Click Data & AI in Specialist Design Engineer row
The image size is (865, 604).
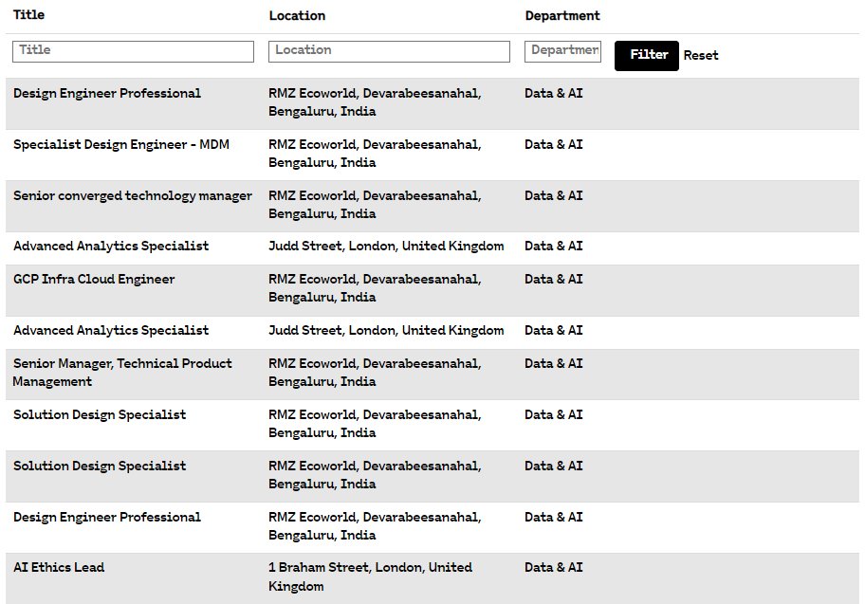pyautogui.click(x=553, y=144)
